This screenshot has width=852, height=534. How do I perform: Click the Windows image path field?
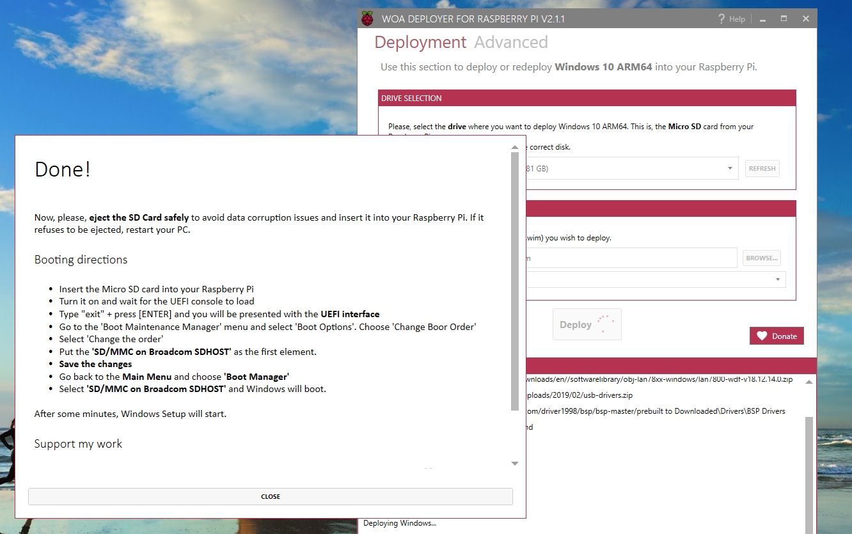point(631,258)
